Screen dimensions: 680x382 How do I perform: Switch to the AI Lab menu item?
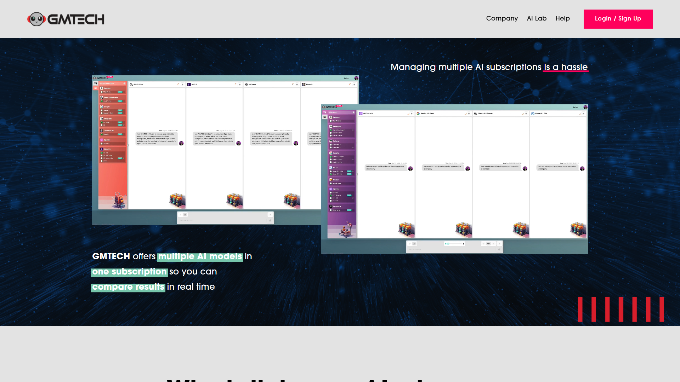(537, 18)
